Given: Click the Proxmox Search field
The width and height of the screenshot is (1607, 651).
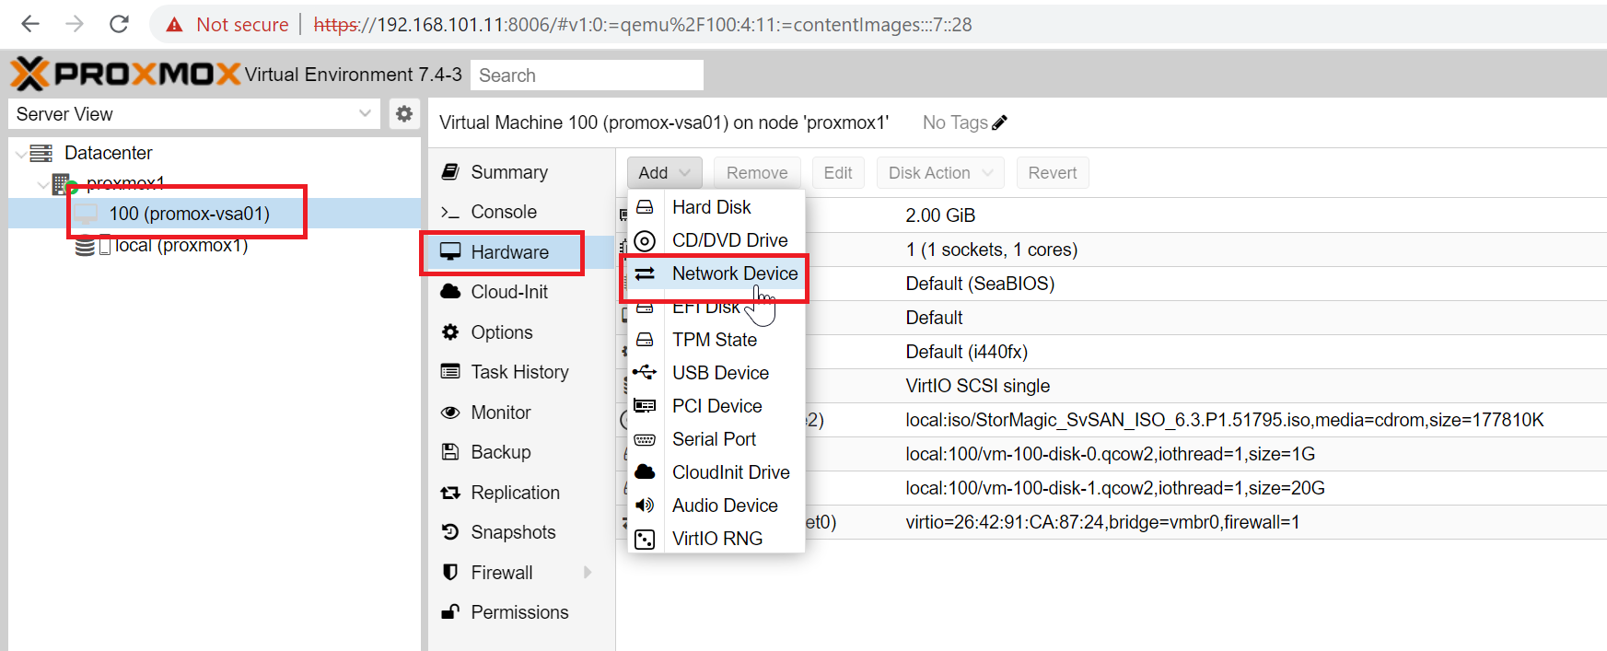Looking at the screenshot, I should [x=587, y=76].
